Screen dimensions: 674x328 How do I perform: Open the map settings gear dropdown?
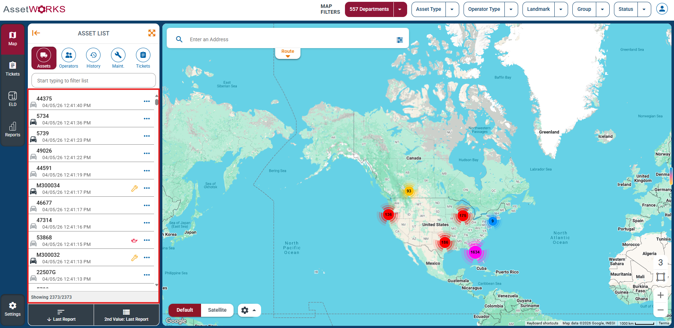(x=249, y=310)
